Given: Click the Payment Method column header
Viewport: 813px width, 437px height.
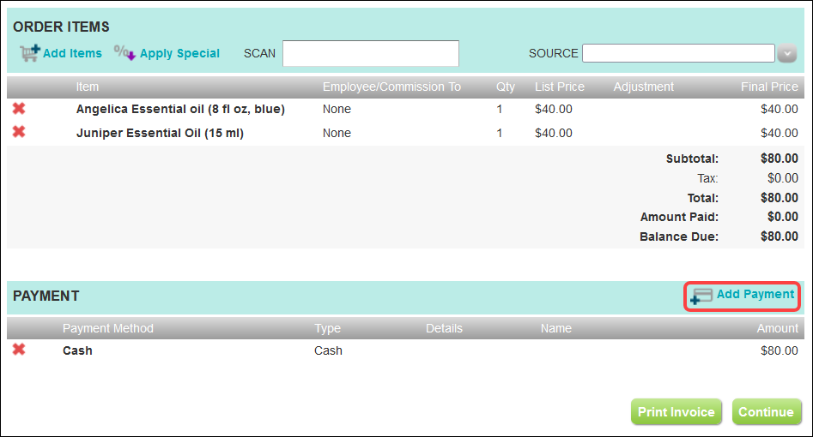Looking at the screenshot, I should 108,328.
